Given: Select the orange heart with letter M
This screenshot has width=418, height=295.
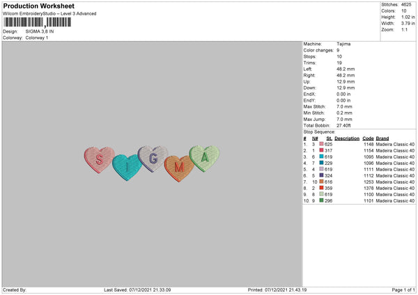Looking at the screenshot, I should (179, 168).
